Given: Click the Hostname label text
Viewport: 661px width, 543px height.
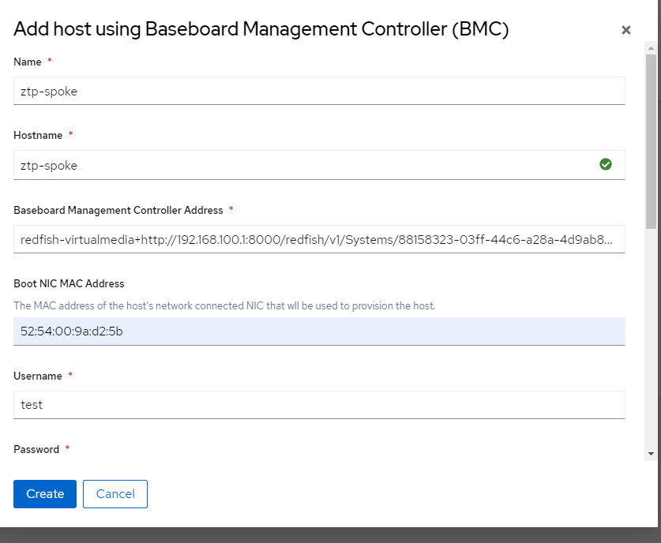Looking at the screenshot, I should pyautogui.click(x=38, y=135).
